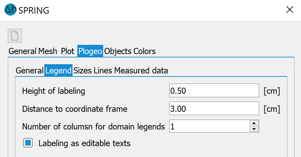Click the blank document icon button

tap(15, 36)
